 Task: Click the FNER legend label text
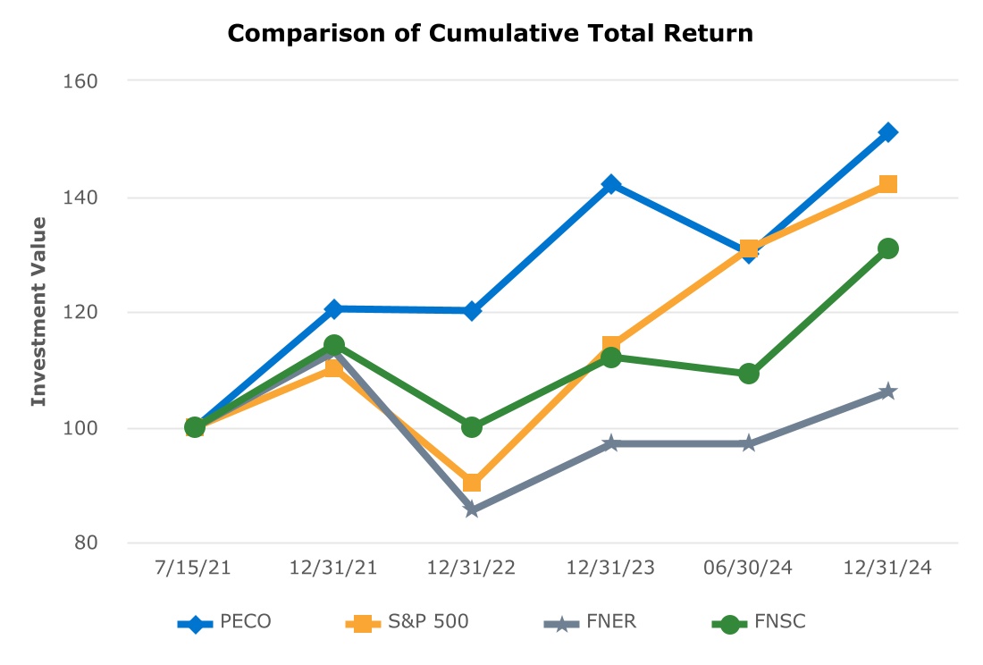click(x=612, y=622)
